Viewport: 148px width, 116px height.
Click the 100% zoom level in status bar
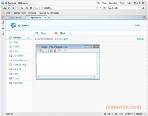click(x=131, y=114)
